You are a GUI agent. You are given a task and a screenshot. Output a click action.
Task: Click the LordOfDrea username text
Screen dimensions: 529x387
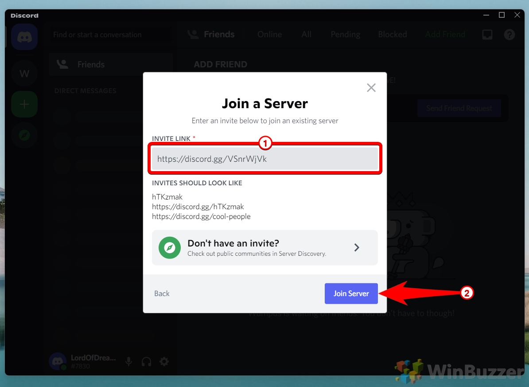point(93,358)
